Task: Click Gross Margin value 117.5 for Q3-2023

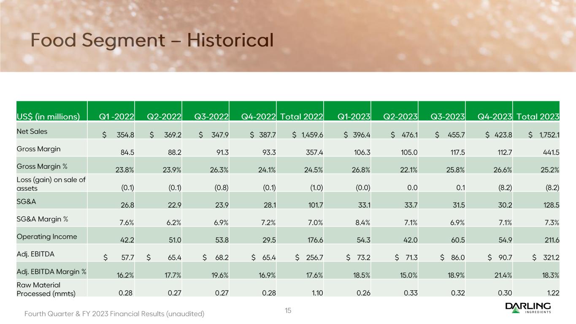Action: pos(457,152)
